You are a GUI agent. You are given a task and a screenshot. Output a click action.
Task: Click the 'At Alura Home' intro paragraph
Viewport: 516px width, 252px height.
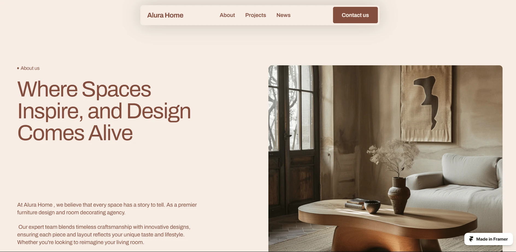click(107, 209)
